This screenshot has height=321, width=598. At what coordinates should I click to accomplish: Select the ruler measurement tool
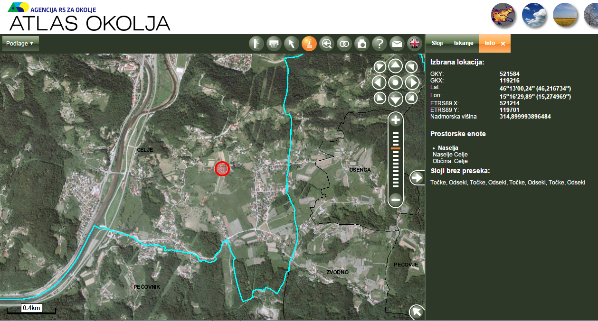tap(256, 44)
